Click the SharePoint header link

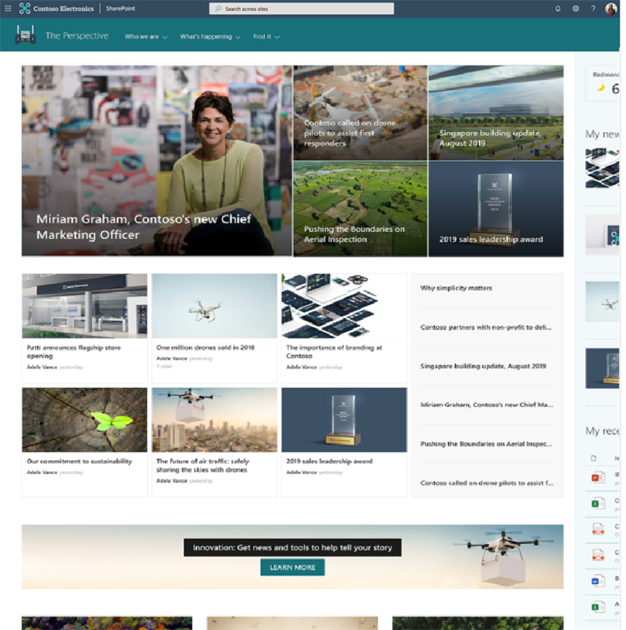(120, 8)
